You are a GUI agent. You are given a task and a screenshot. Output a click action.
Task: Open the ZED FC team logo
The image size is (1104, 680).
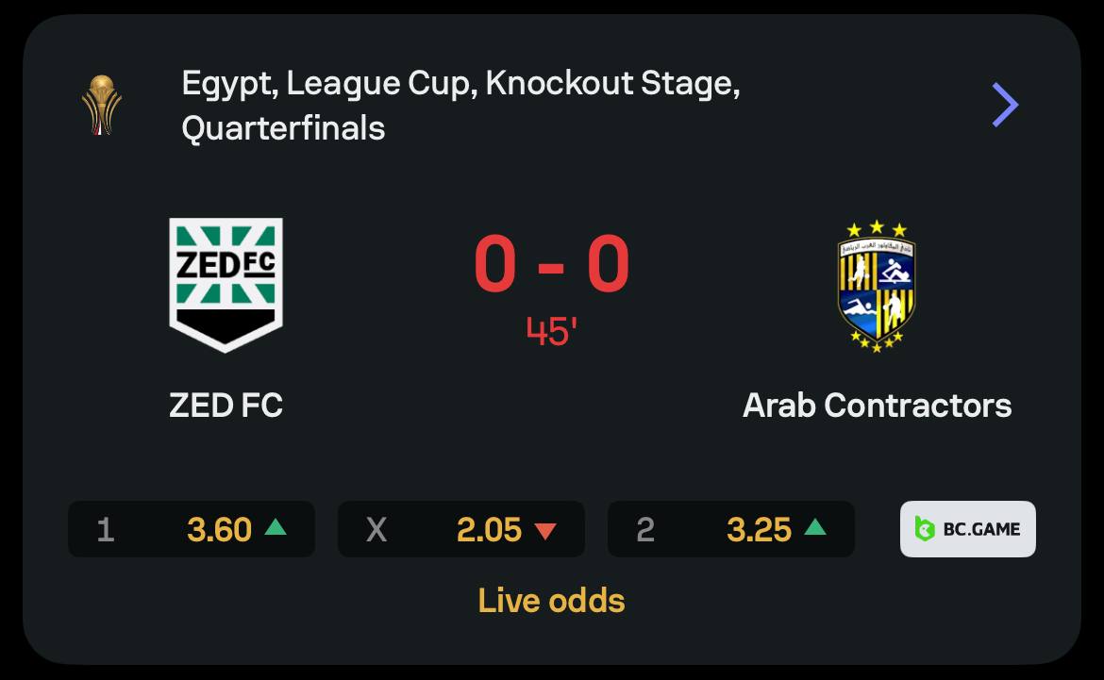[x=226, y=285]
